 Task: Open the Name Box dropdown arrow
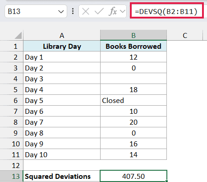[x=61, y=12]
